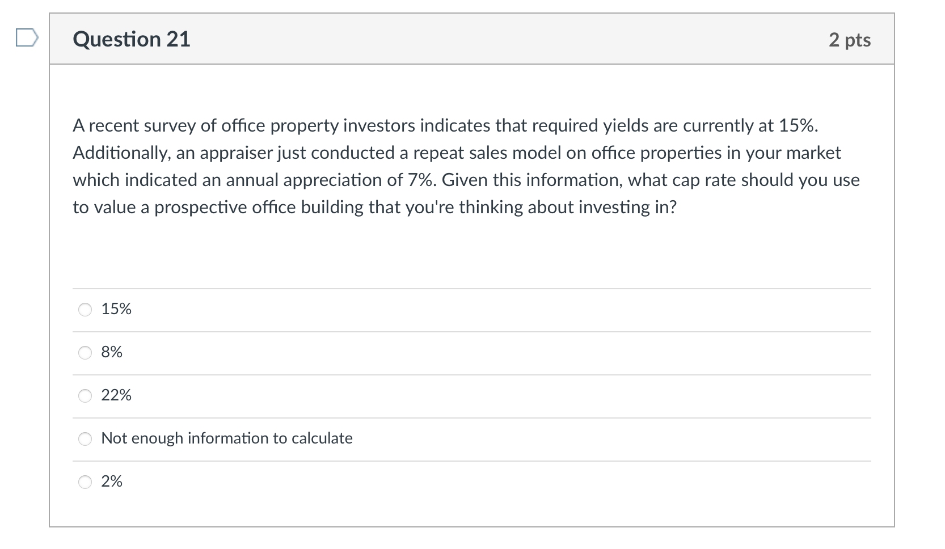Click 'Not enough information to calculate' label
This screenshot has width=945, height=549.
click(x=227, y=438)
